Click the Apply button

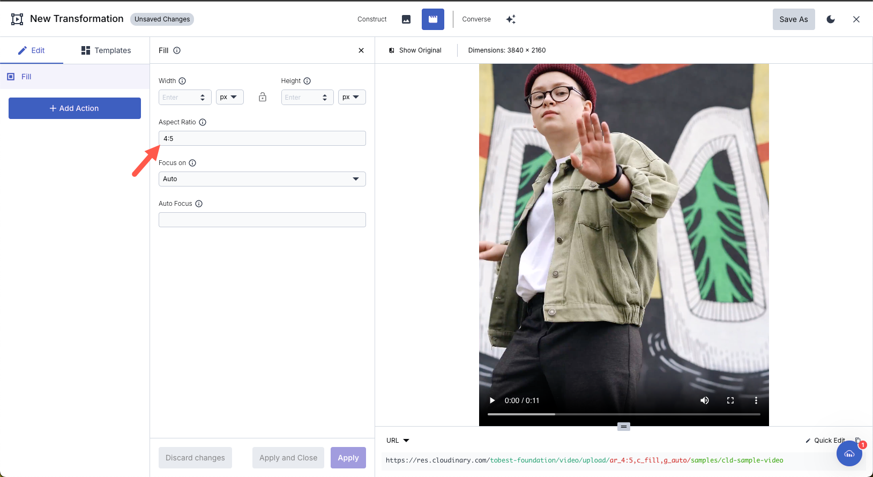348,458
